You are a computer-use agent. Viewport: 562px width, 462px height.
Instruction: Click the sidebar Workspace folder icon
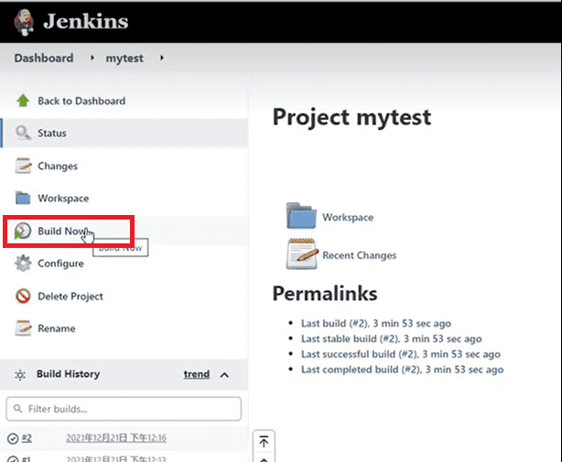(23, 198)
